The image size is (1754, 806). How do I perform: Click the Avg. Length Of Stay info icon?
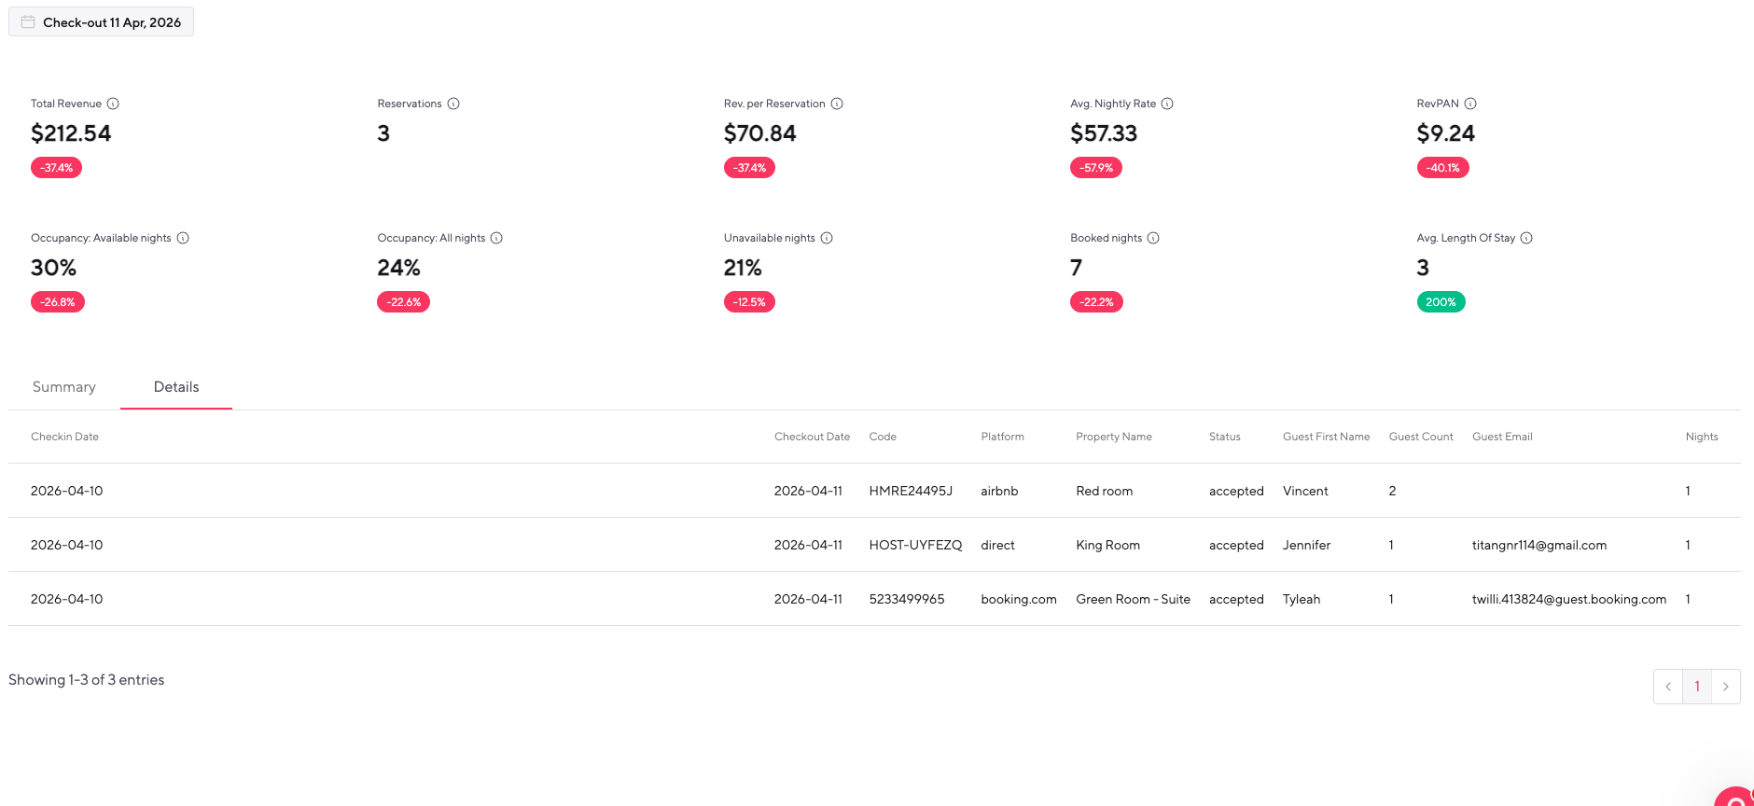coord(1526,238)
